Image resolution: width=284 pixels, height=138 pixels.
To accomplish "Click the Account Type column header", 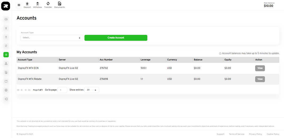I will pos(25,60).
